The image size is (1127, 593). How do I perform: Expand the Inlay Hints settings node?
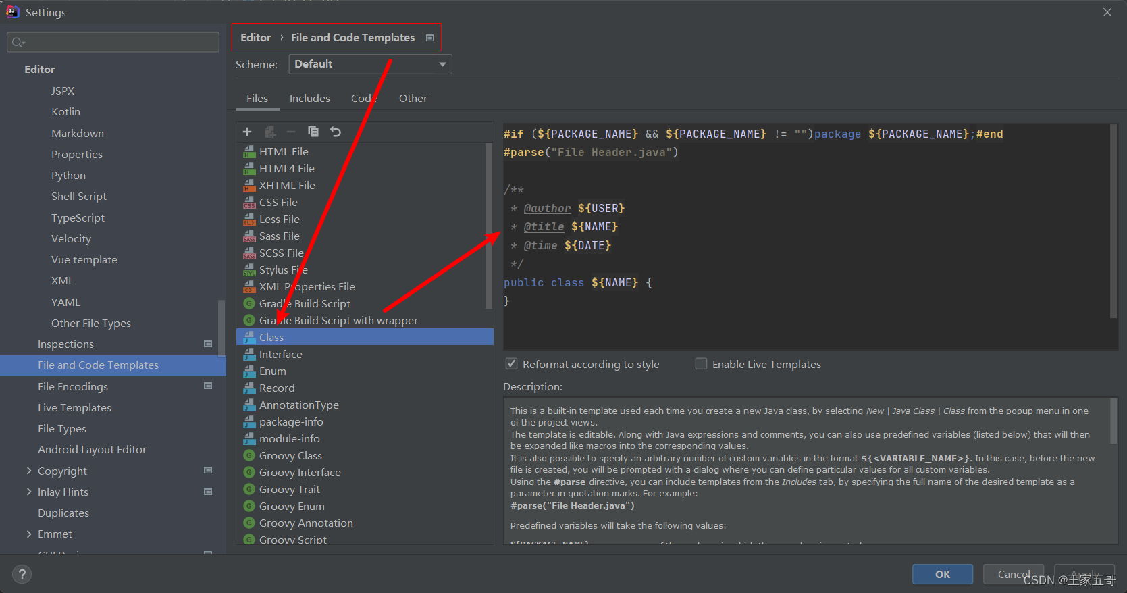[29, 492]
